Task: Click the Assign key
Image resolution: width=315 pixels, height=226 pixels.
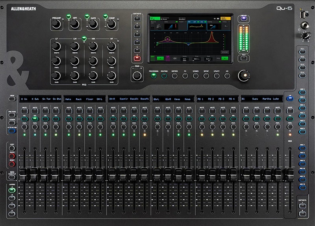Action: pos(12,123)
